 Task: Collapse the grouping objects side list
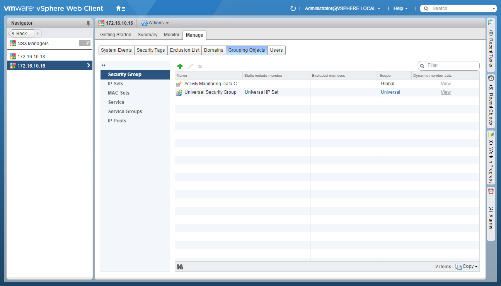104,66
